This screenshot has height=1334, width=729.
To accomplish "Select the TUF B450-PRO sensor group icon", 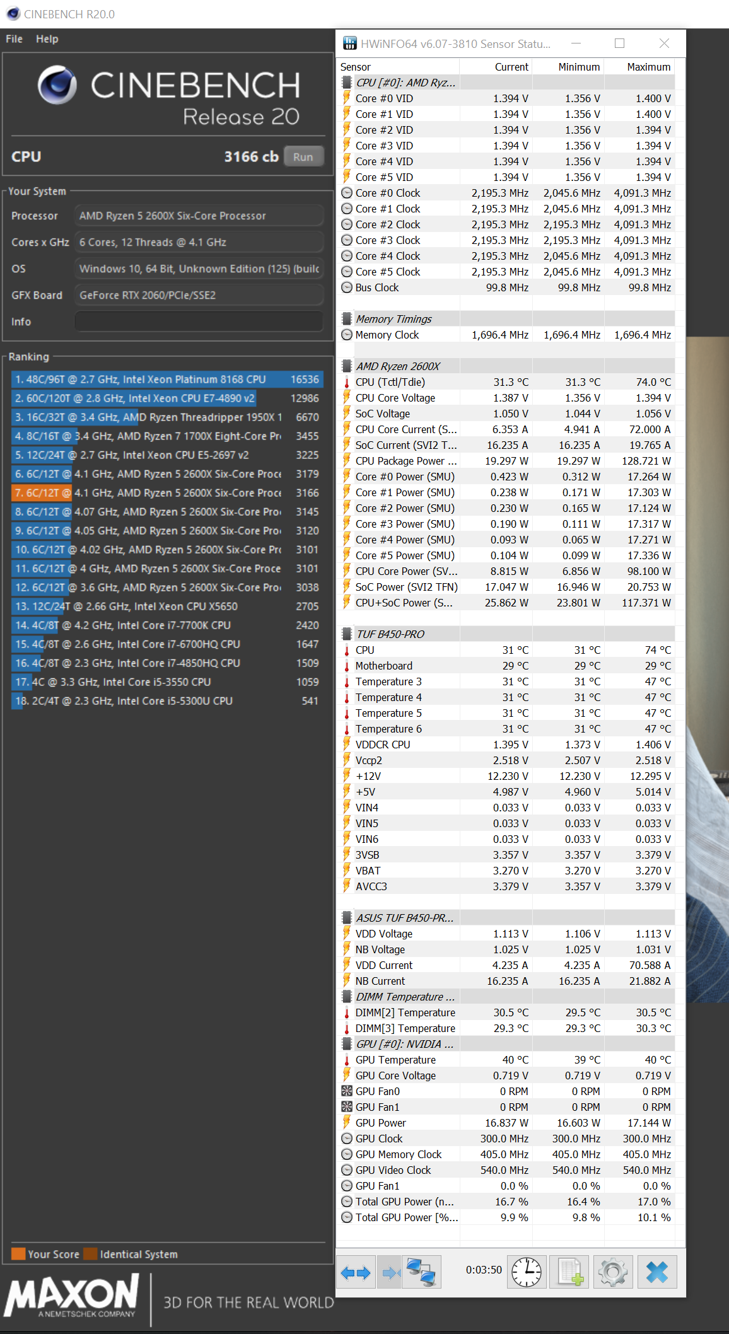I will coord(346,634).
